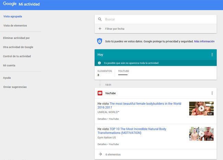The width and height of the screenshot is (223, 160).
Task: Click the blue privacy shield icon
Action: click(99, 41)
